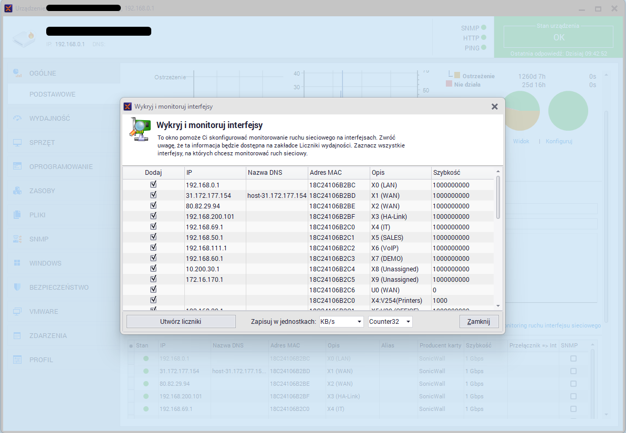Expand the Counter32 dropdown
The width and height of the screenshot is (626, 433).
390,322
